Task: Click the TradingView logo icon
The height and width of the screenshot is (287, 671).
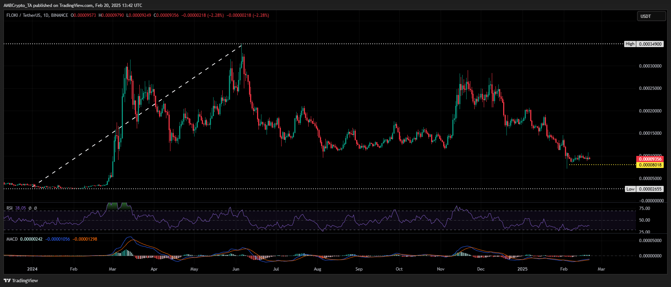Action: tap(7, 280)
